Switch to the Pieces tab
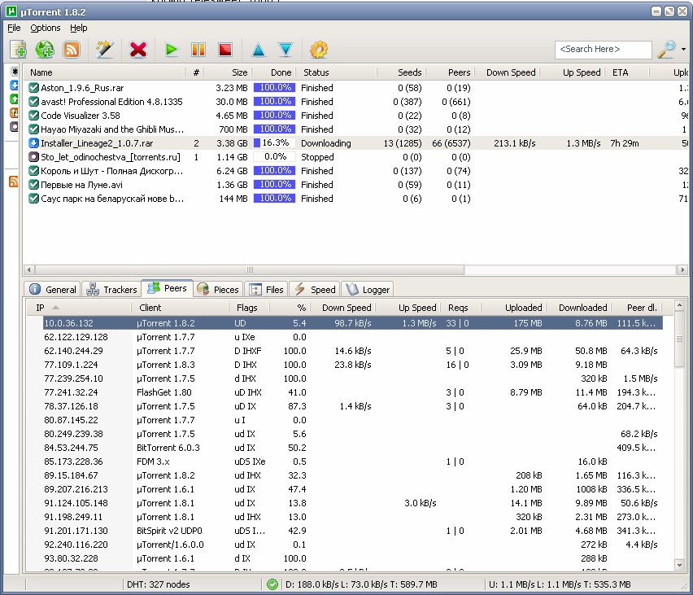The height and width of the screenshot is (595, 693). click(218, 289)
